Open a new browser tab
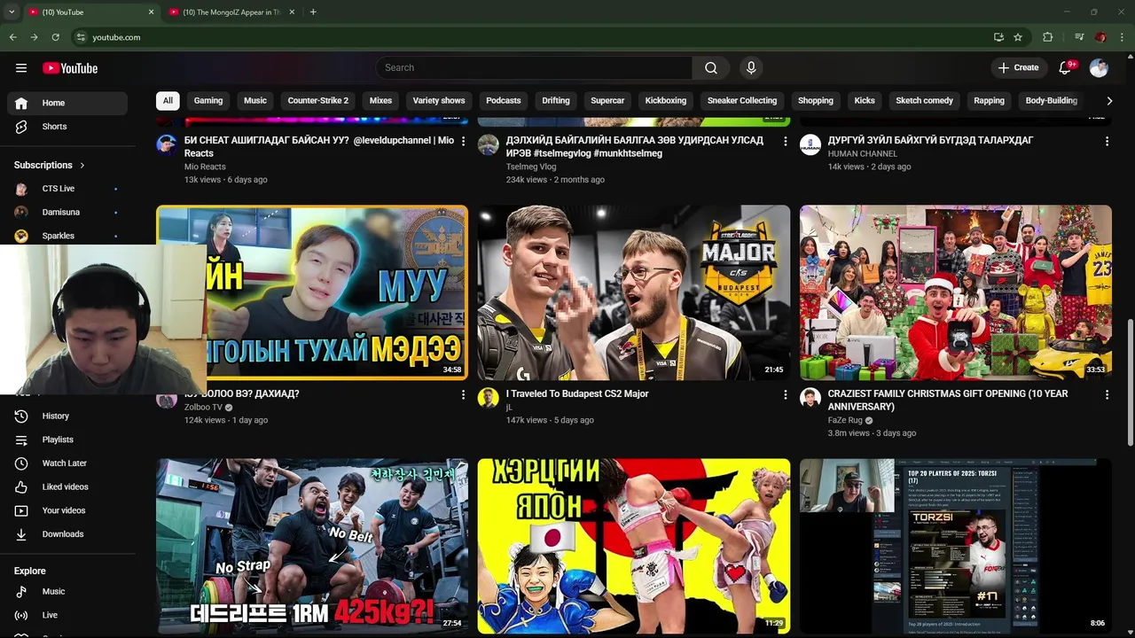The height and width of the screenshot is (638, 1135). (313, 12)
